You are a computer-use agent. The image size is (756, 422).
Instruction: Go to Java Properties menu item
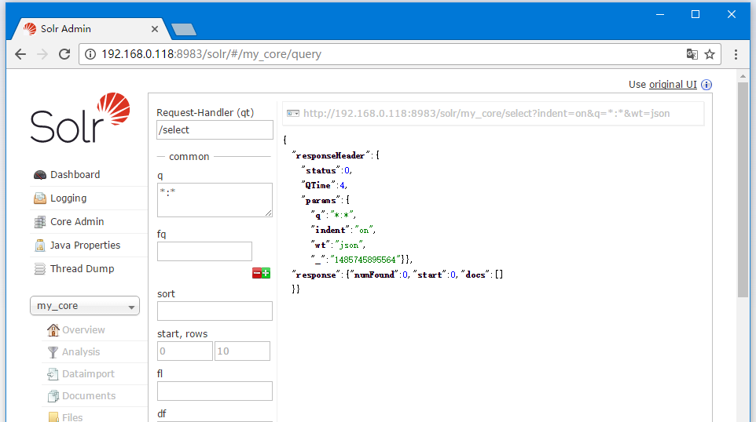(x=86, y=246)
